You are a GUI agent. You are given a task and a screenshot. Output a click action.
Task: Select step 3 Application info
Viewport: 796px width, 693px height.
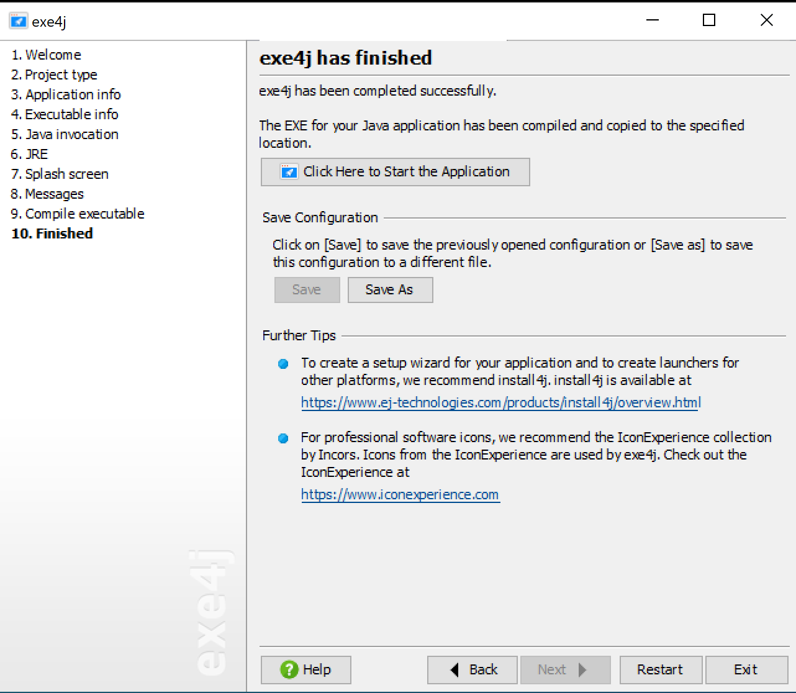point(66,94)
